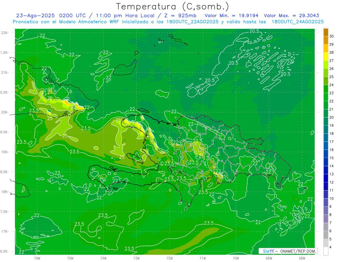Click the color scale label "15"
The height and width of the screenshot is (262, 339).
point(332,158)
